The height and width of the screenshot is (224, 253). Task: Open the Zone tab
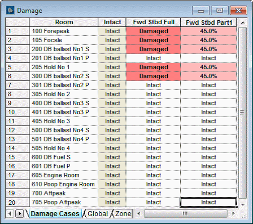(x=123, y=214)
